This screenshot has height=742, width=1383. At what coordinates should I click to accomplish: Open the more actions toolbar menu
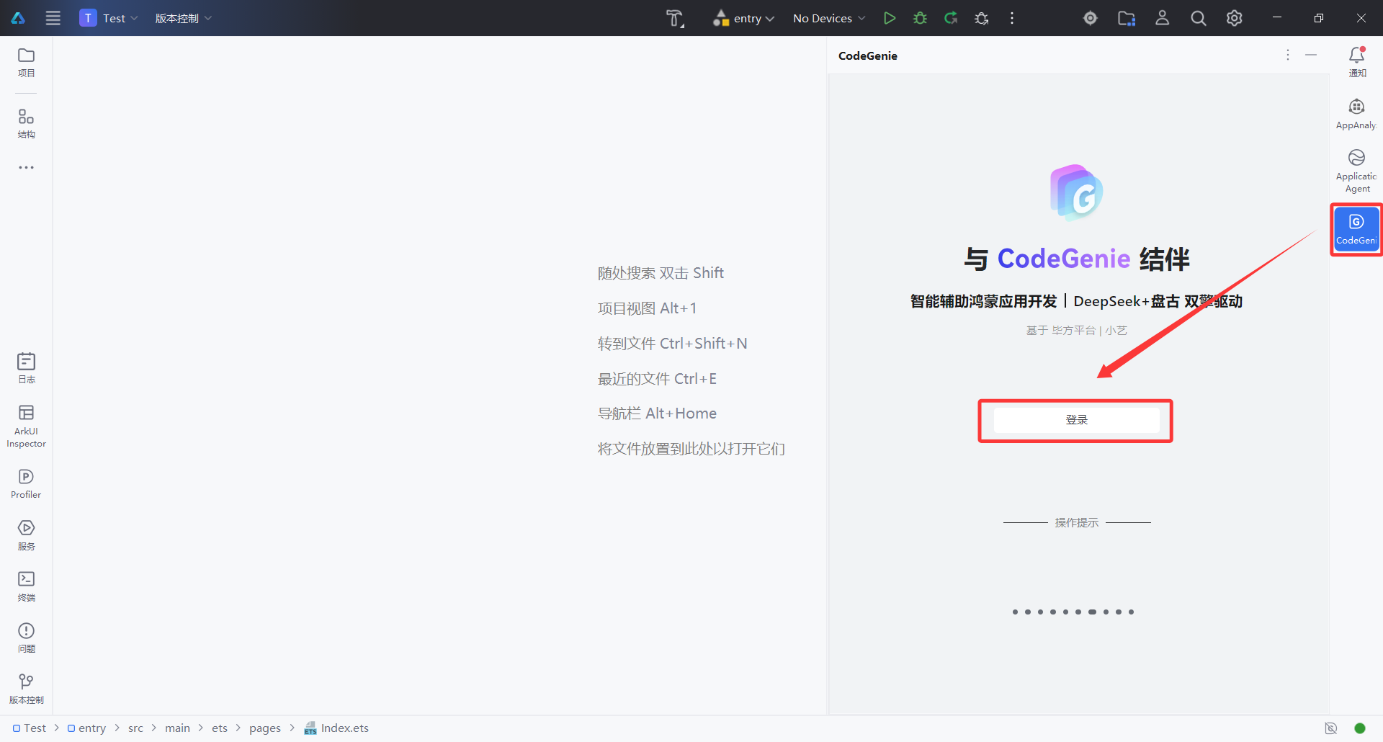click(1012, 18)
